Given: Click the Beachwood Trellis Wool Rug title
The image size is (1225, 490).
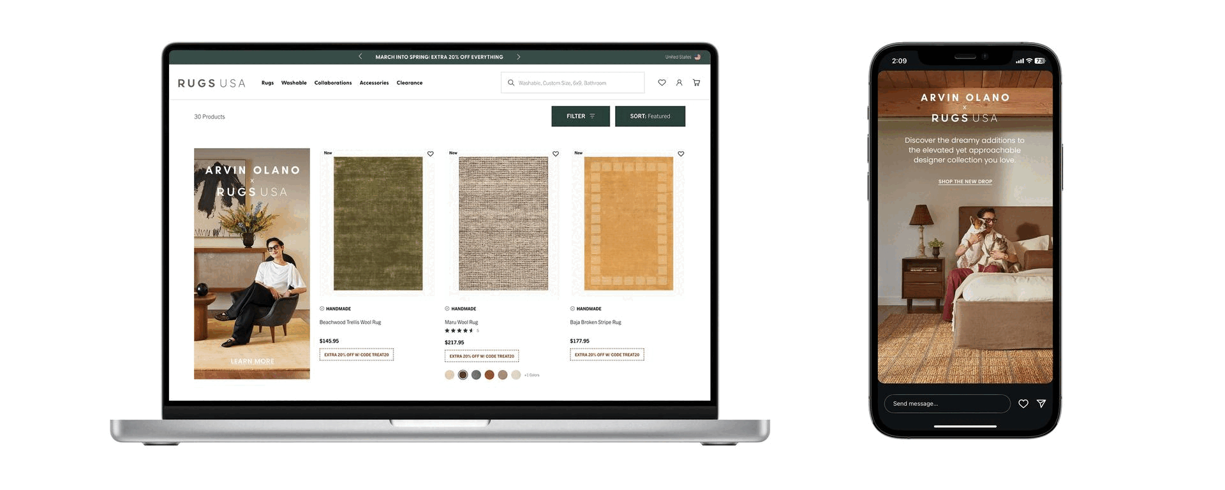Looking at the screenshot, I should click(350, 322).
